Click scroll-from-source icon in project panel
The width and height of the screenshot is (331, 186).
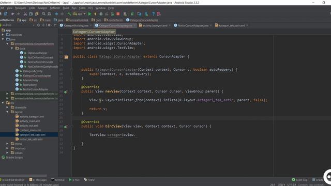click(x=39, y=25)
